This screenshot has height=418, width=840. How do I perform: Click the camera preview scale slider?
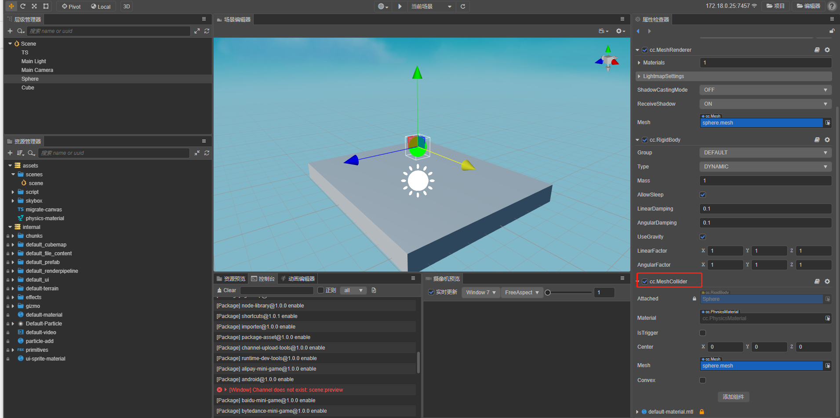569,293
